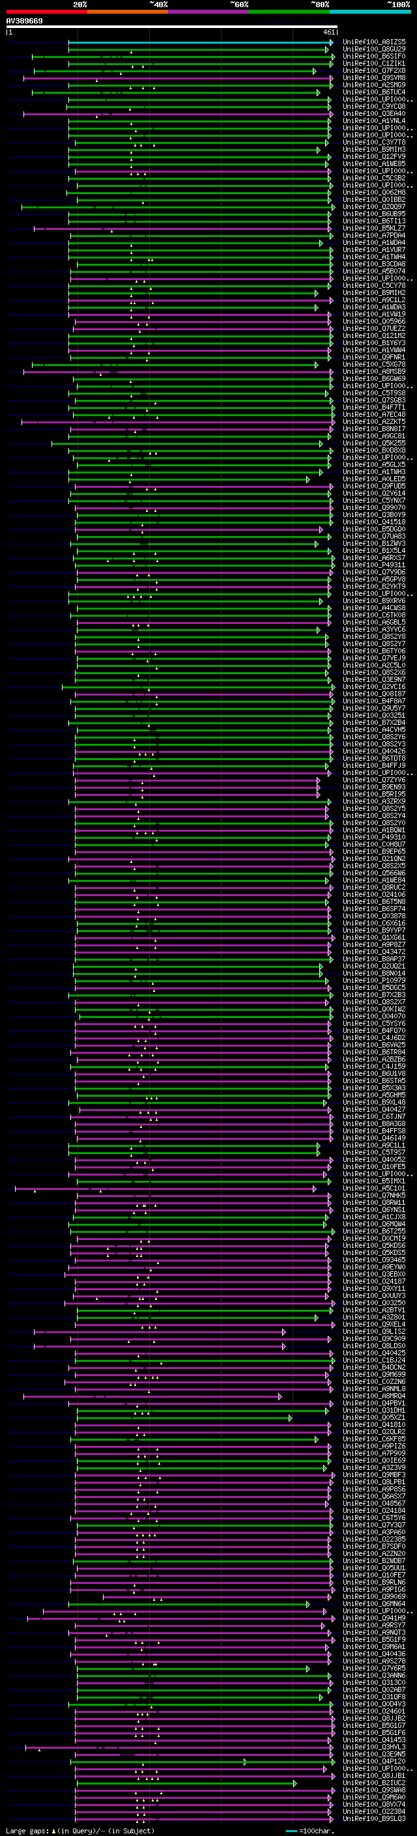Screen dimensions: 417x1836
Task: Open hit UniRef100_B6SIF0
Action: (374, 57)
